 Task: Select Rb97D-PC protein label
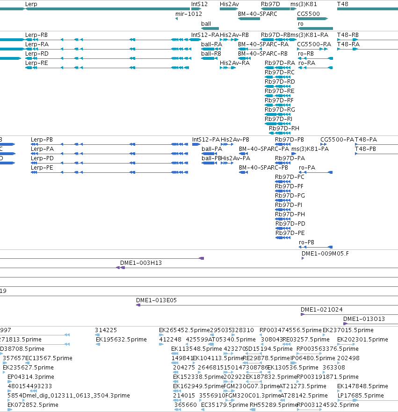click(x=289, y=177)
